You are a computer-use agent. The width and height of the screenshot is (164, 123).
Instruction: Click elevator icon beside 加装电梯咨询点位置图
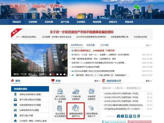click(x=15, y=110)
